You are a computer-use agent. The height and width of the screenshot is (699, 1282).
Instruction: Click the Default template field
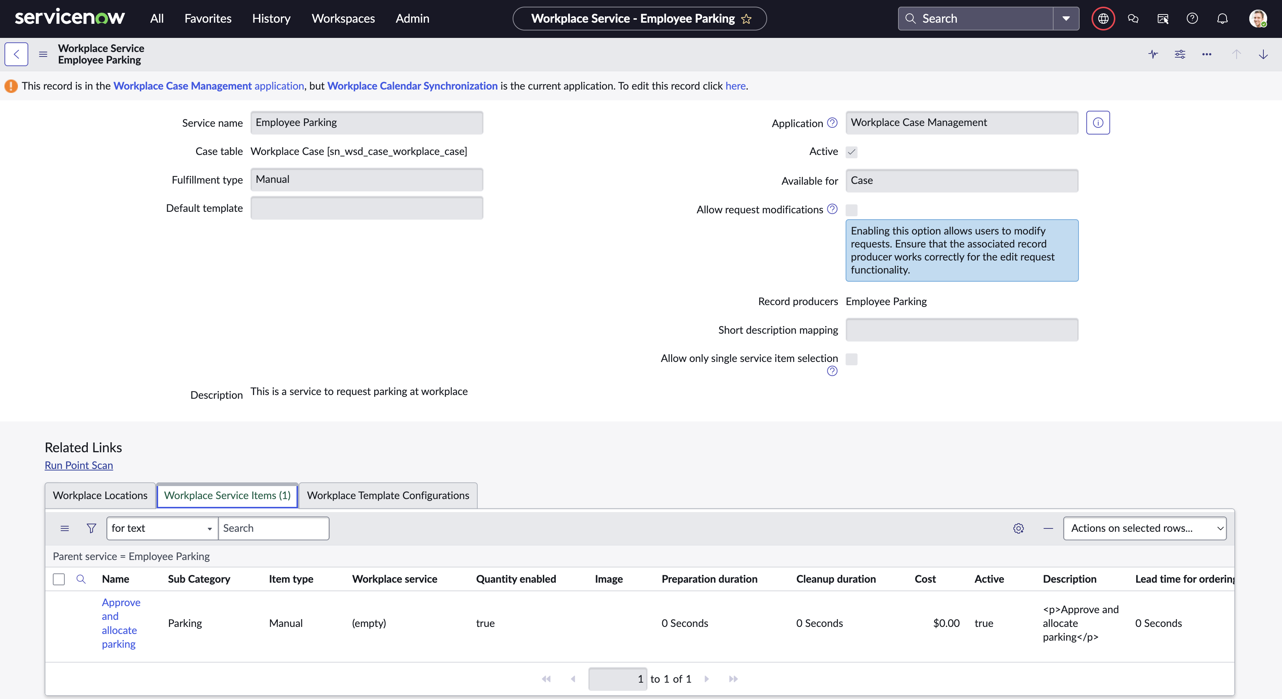367,208
